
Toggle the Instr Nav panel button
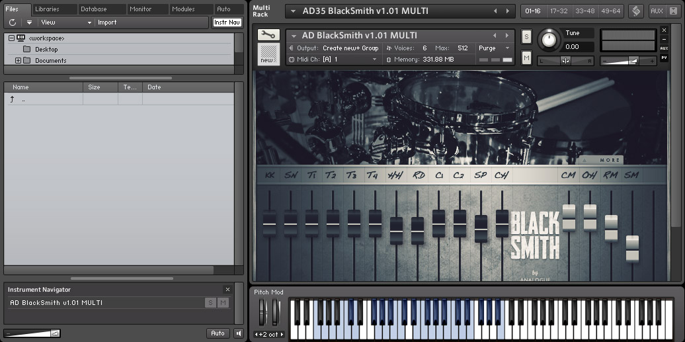[227, 22]
